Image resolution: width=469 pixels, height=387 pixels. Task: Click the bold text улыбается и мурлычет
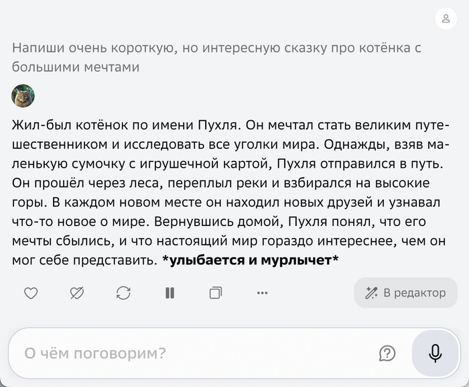tap(250, 260)
